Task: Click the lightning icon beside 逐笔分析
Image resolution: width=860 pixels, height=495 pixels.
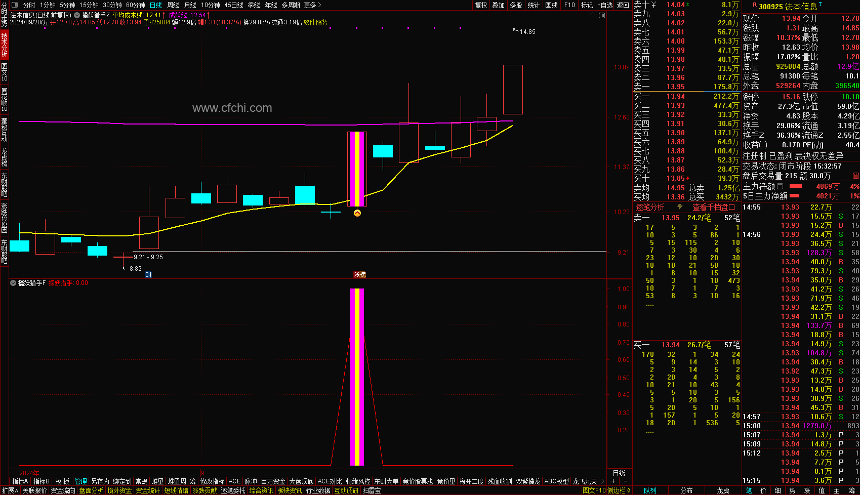Action: click(x=680, y=207)
